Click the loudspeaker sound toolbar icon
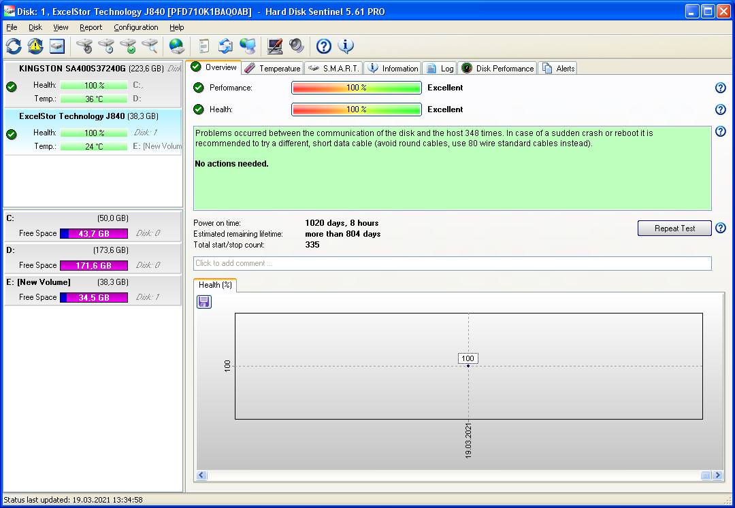 [x=296, y=46]
